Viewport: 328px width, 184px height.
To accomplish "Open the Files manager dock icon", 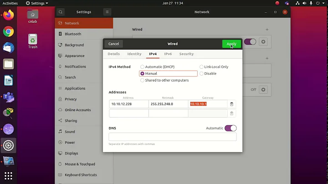I will 8,64.
